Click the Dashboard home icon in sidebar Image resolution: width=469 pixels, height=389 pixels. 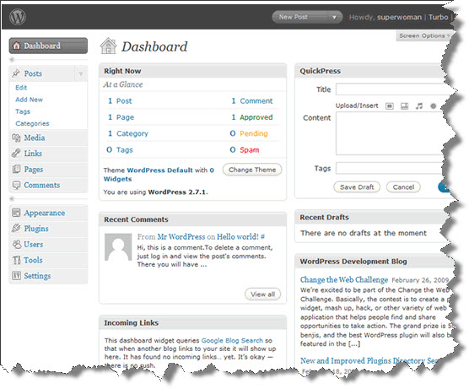coord(17,46)
